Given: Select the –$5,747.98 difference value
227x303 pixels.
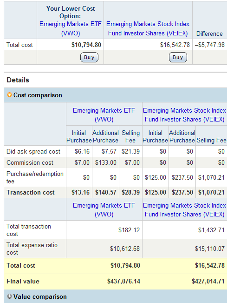Looking at the screenshot, I should pyautogui.click(x=210, y=45).
